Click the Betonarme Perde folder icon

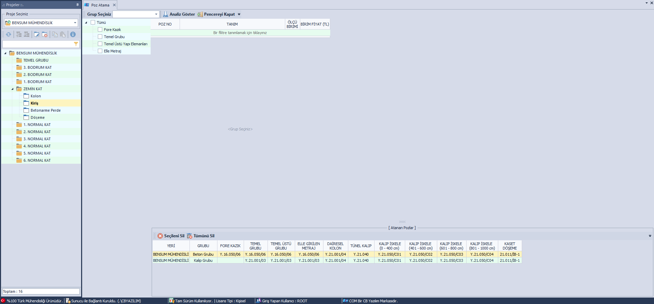pos(26,110)
